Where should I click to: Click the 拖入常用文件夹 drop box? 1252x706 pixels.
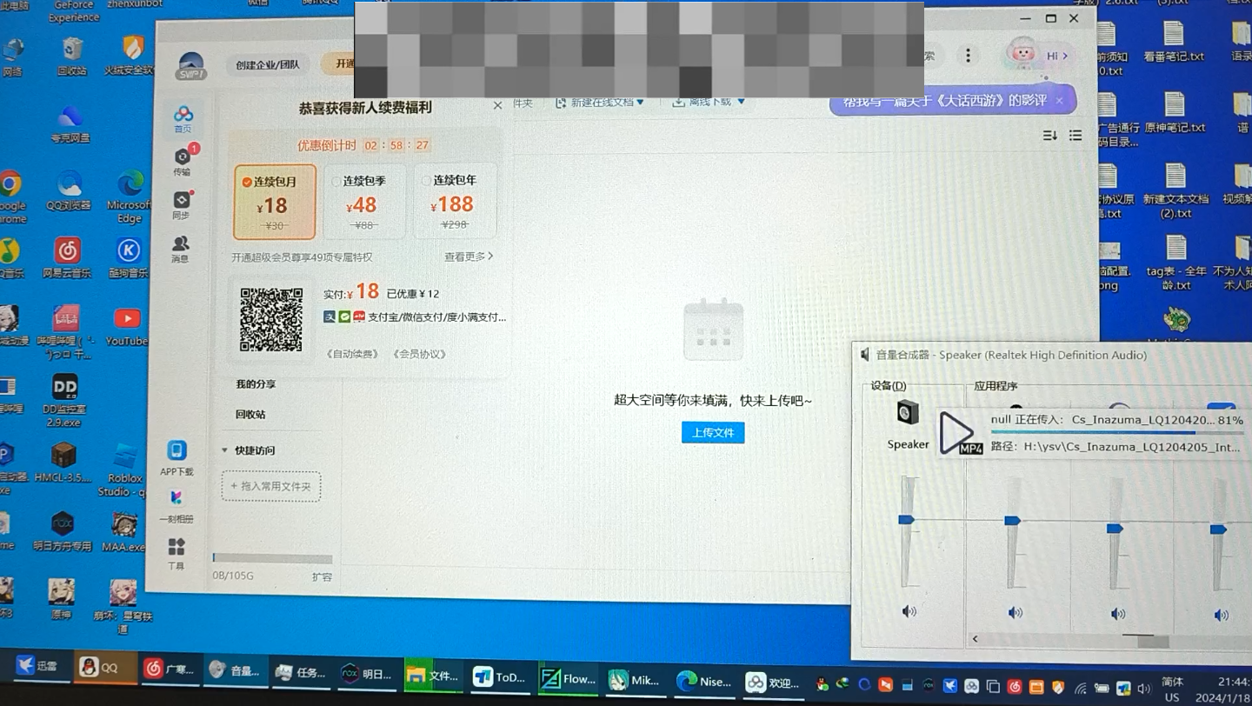tap(271, 486)
